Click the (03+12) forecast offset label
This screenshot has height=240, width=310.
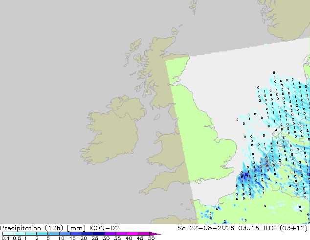(294, 228)
